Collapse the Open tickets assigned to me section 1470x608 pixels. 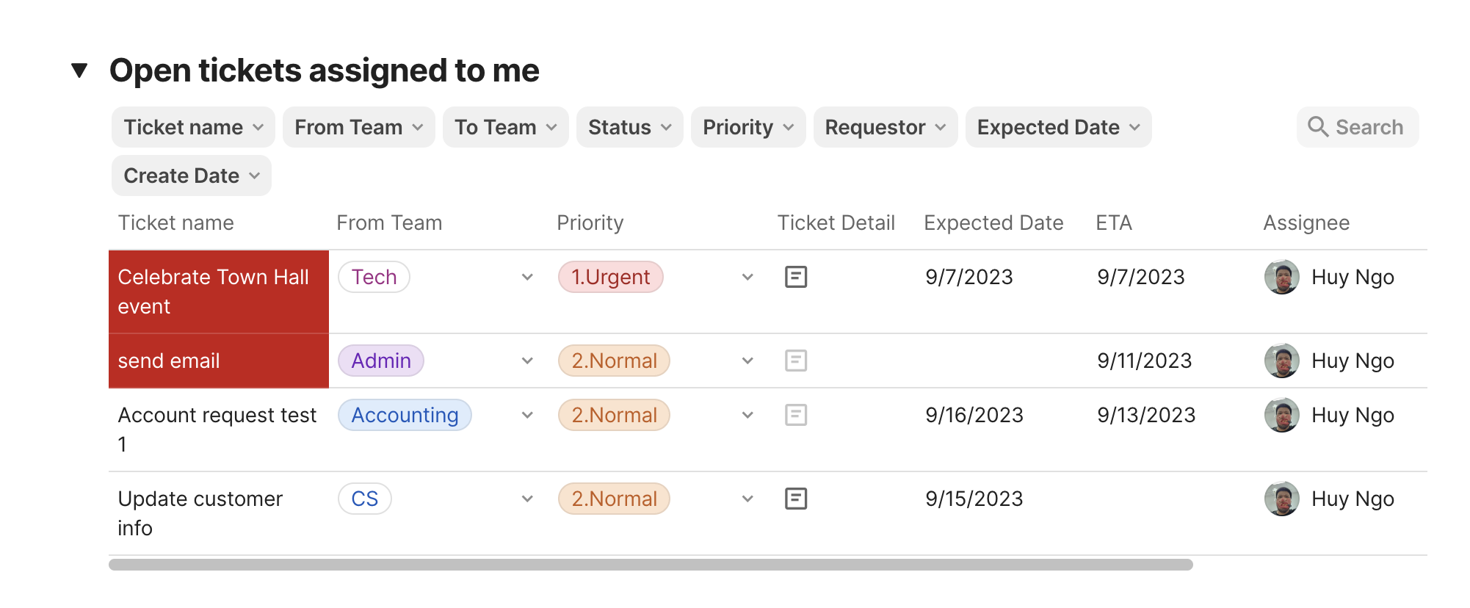click(x=79, y=70)
